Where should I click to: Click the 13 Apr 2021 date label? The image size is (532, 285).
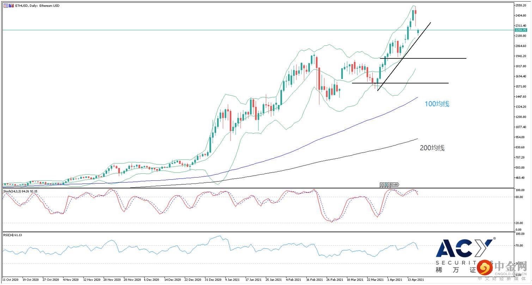pos(416,280)
